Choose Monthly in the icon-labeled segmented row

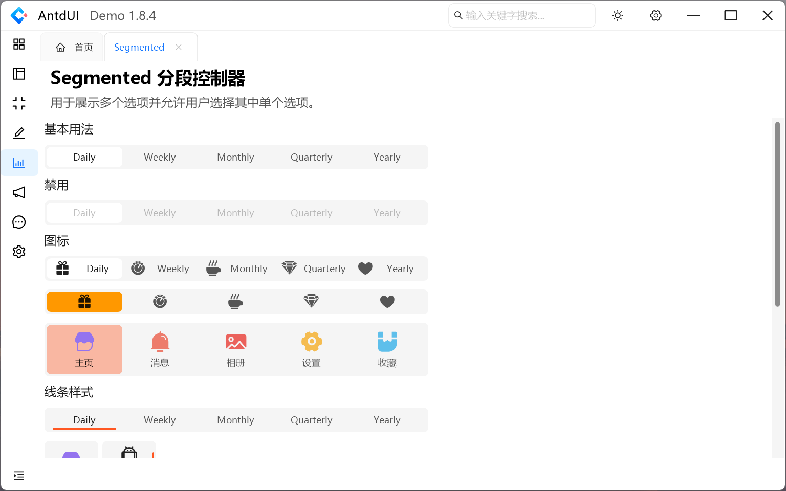[x=236, y=269]
